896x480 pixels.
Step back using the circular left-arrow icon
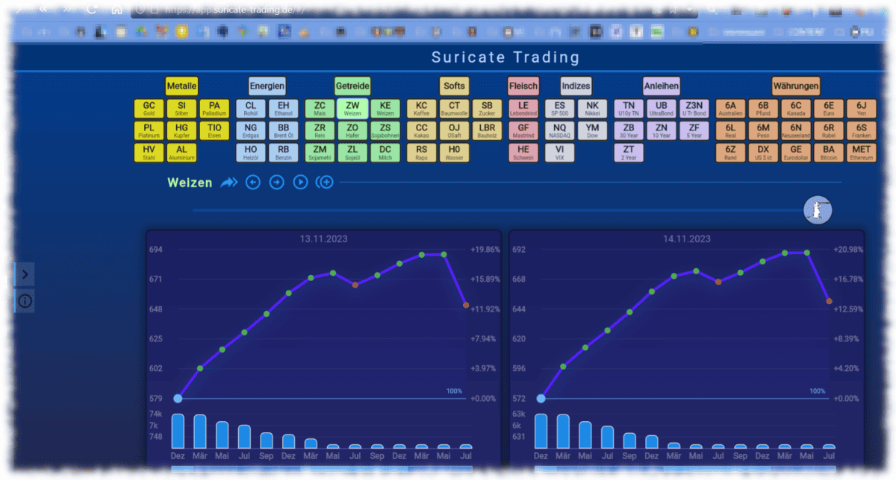[x=252, y=182]
